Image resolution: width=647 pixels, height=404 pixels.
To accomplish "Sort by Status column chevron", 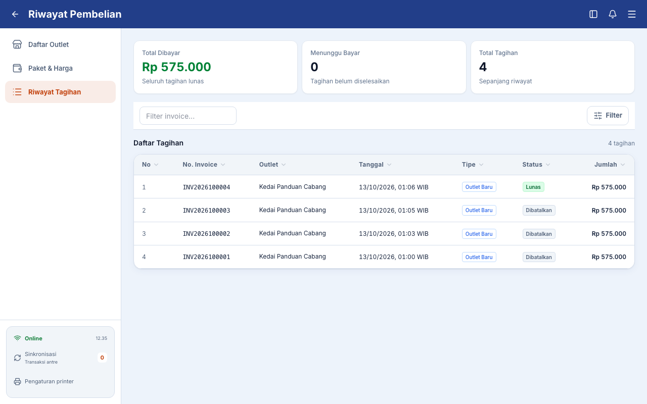I will pos(548,165).
